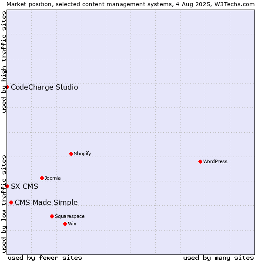Click the "used by fewer sites" axis label
The width and height of the screenshot is (261, 261).
pyautogui.click(x=45, y=258)
